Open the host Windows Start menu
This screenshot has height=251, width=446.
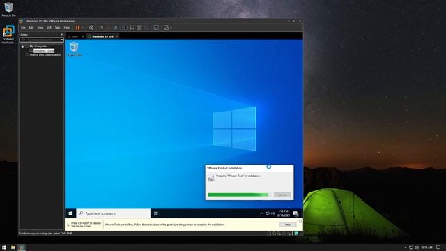click(x=4, y=248)
